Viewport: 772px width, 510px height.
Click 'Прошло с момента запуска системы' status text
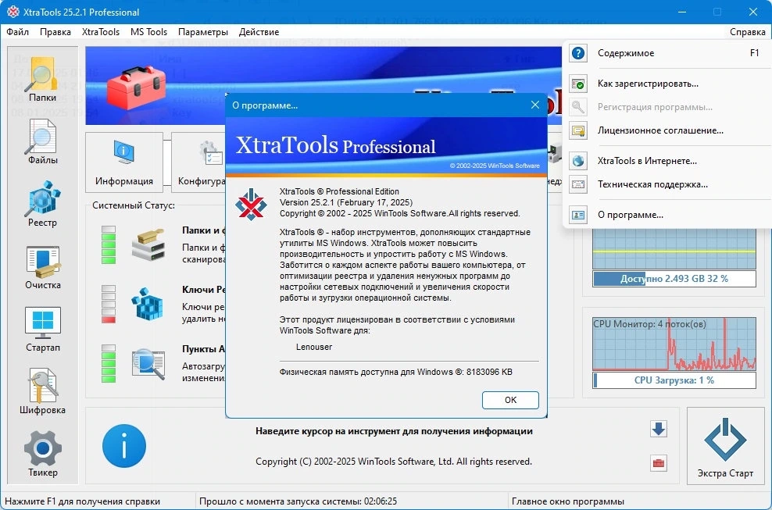298,501
